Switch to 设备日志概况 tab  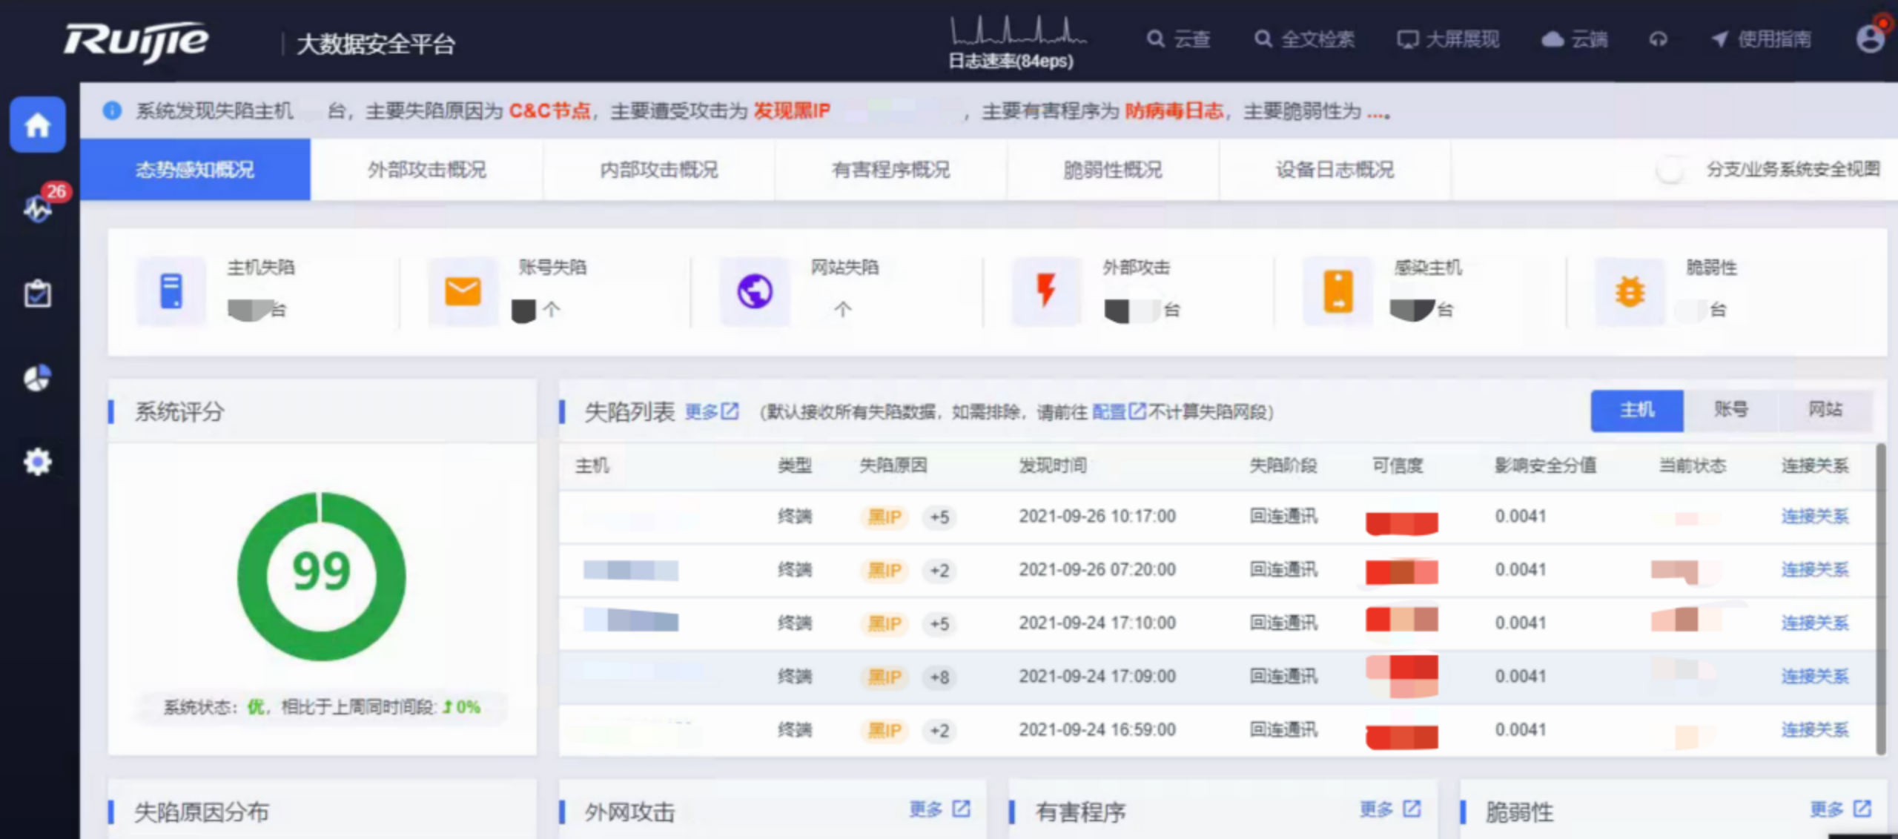tap(1335, 170)
